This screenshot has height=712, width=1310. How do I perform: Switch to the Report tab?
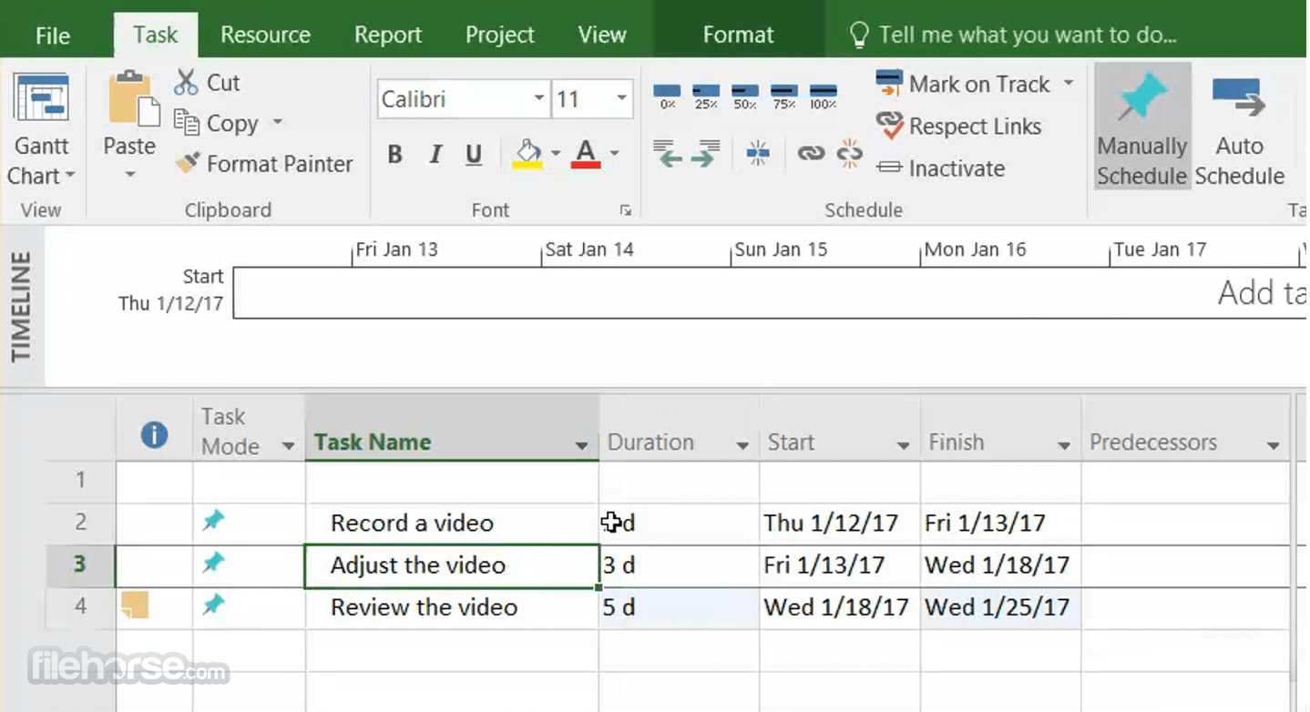388,36
